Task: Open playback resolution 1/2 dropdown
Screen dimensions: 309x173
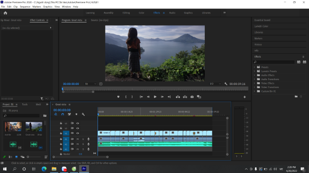Action: coord(215,84)
